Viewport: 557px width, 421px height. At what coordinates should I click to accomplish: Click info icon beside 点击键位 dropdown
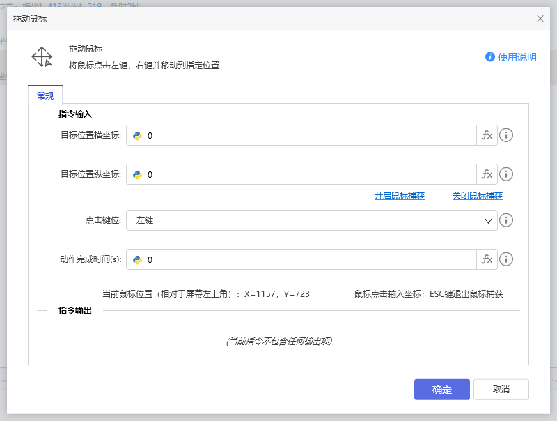tap(506, 220)
